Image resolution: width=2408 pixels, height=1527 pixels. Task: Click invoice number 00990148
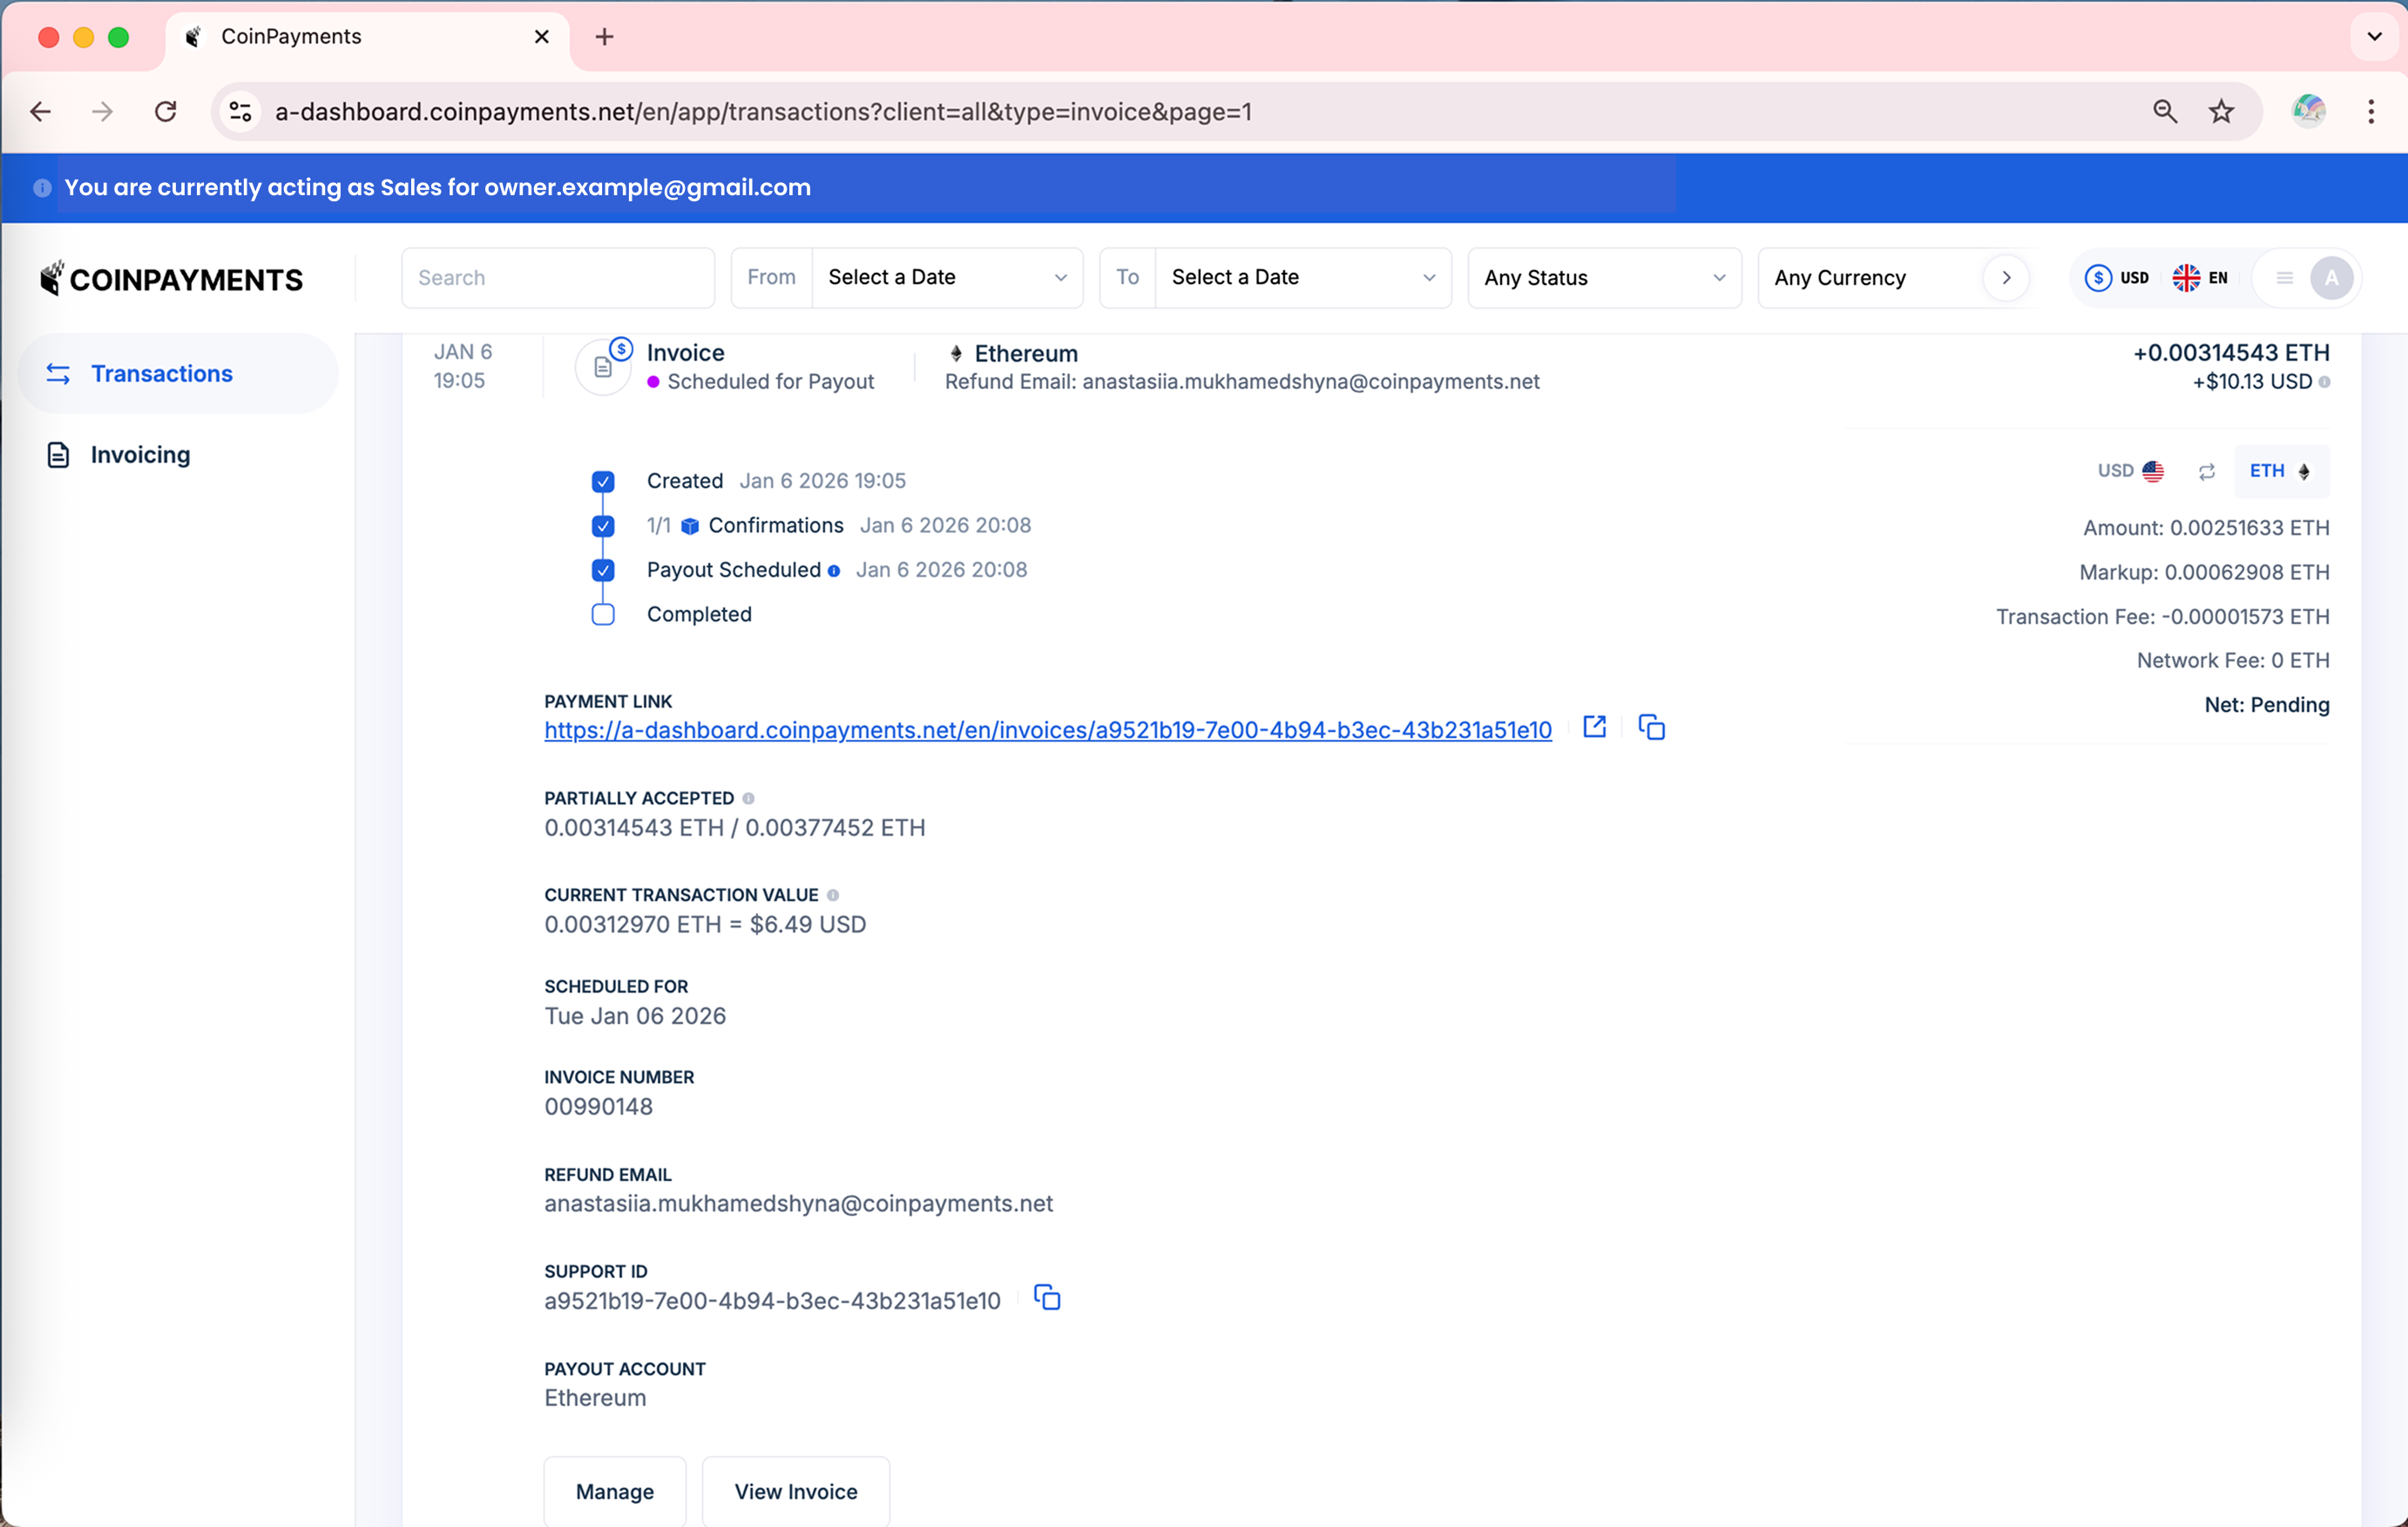pyautogui.click(x=598, y=1107)
